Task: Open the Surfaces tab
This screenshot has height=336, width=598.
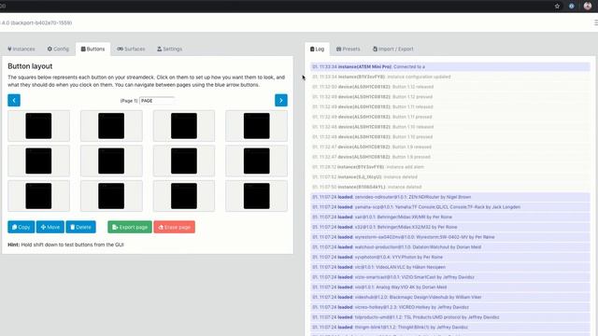Action: [x=131, y=49]
